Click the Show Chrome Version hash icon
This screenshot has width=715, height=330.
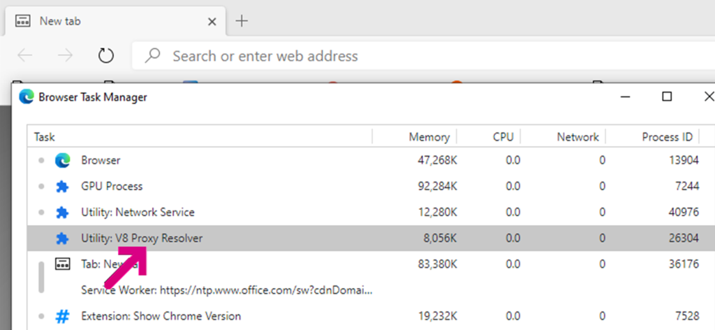coord(63,316)
